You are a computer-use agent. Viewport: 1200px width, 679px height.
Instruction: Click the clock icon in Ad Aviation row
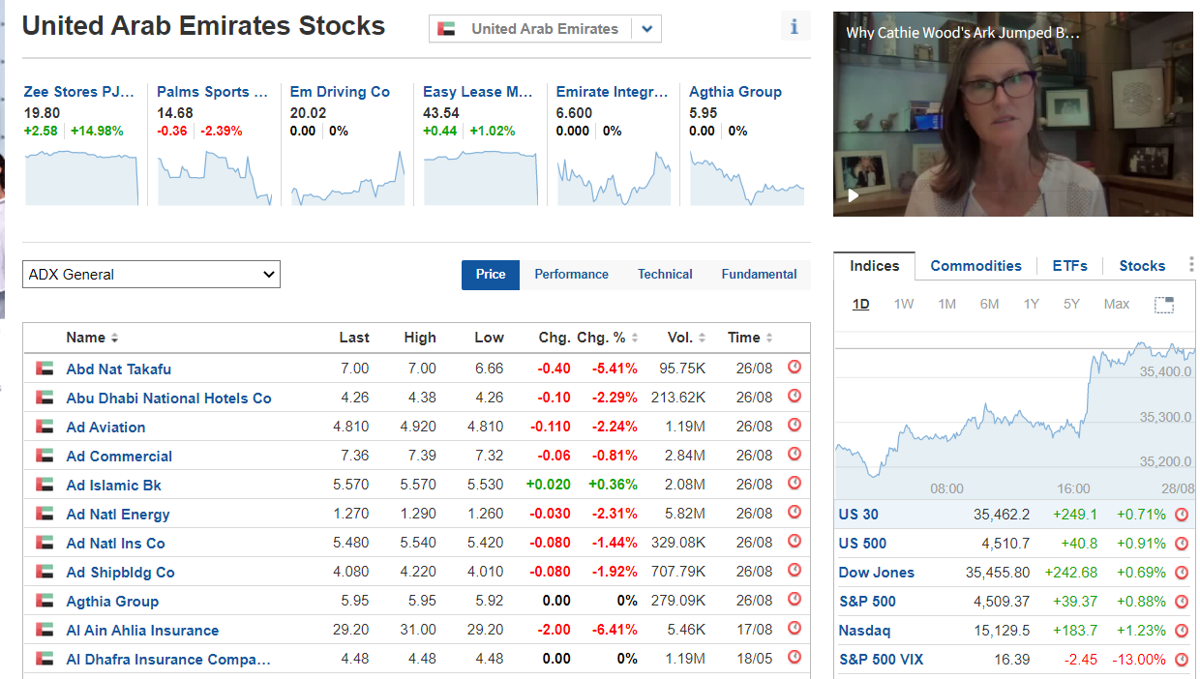[795, 426]
